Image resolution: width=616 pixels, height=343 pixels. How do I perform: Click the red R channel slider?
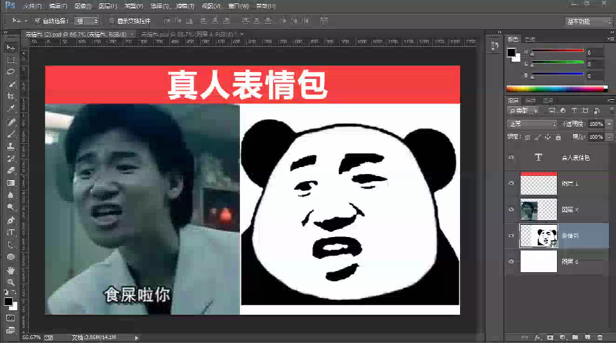557,51
